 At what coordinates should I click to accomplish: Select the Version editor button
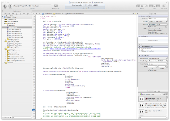146,6
